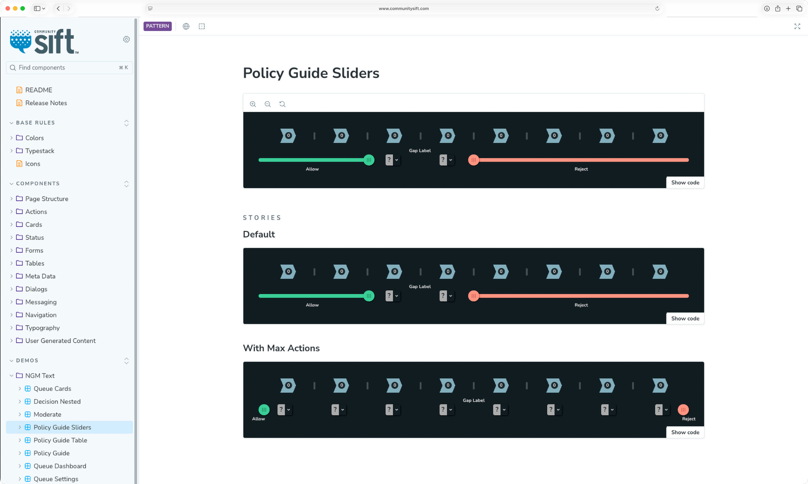Click the PATTERN badge in the toolbar
This screenshot has width=808, height=484.
click(157, 26)
